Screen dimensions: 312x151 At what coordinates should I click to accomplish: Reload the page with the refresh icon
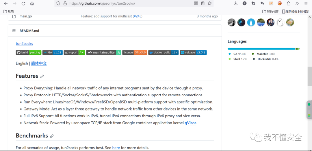tap(23, 3)
